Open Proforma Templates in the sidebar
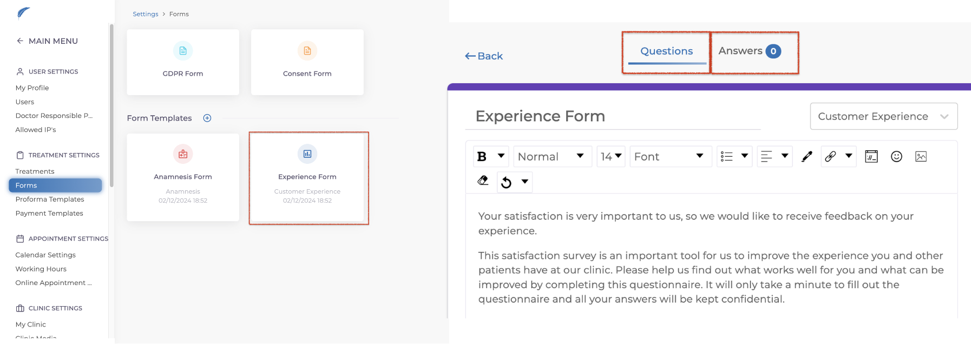This screenshot has height=345, width=971. [x=50, y=200]
